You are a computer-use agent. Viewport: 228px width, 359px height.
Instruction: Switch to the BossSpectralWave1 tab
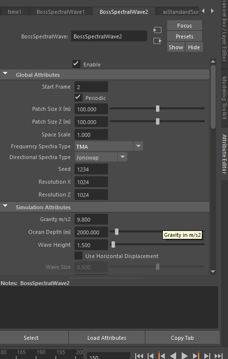61,12
